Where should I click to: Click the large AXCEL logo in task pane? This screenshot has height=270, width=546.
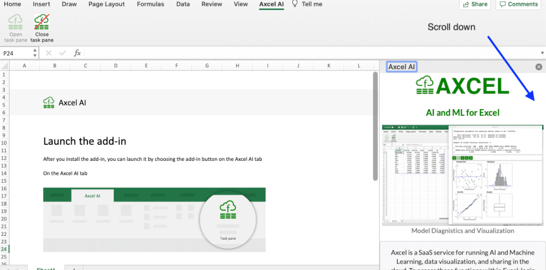point(462,86)
